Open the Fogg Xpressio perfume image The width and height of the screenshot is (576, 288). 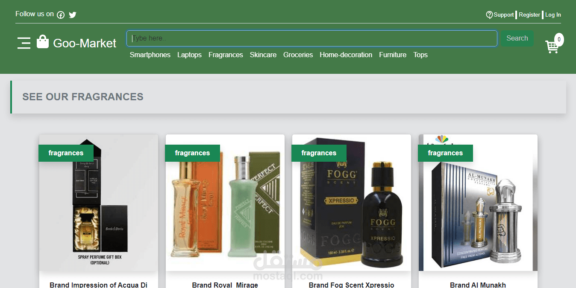pos(352,203)
